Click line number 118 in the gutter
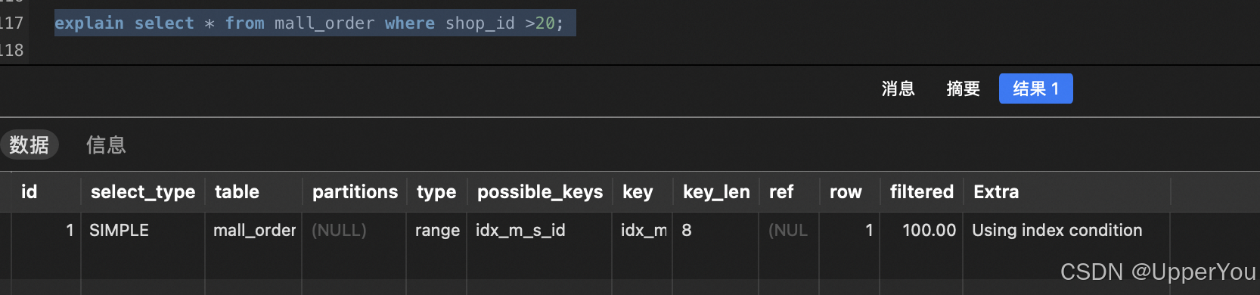1260x295 pixels. [x=12, y=51]
